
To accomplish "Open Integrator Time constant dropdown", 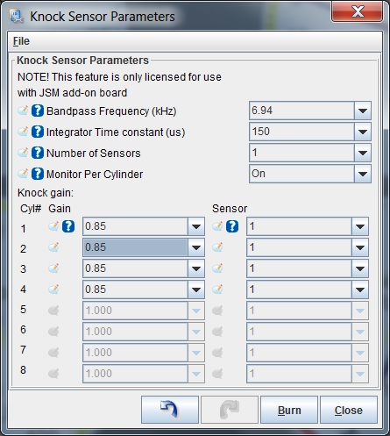I will [x=363, y=132].
